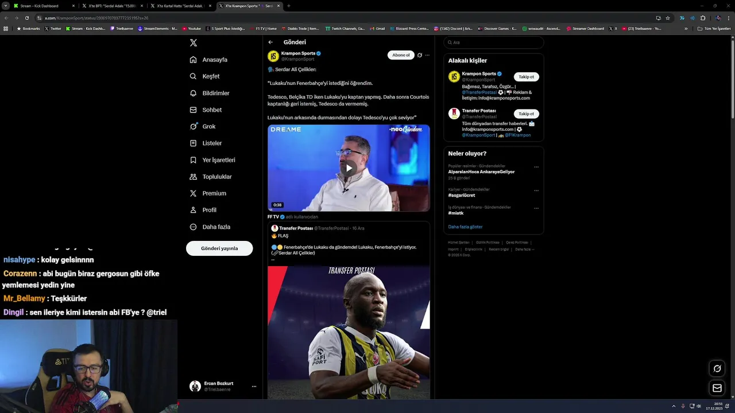Open the browser extensions puzzle icon
735x413 pixels.
tap(703, 18)
